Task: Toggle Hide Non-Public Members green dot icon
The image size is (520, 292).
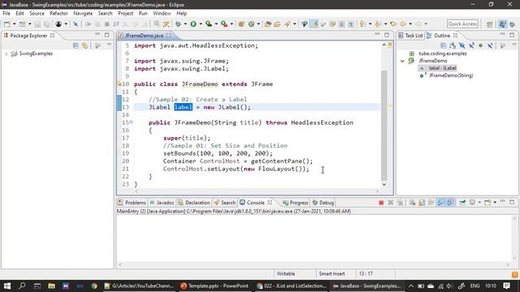Action: coord(480,45)
